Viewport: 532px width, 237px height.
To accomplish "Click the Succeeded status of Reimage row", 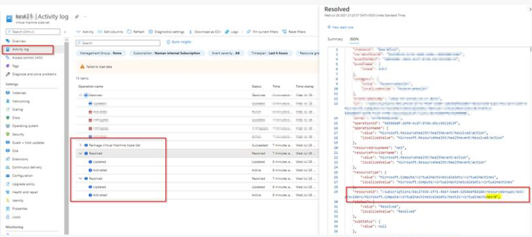I will [x=259, y=145].
